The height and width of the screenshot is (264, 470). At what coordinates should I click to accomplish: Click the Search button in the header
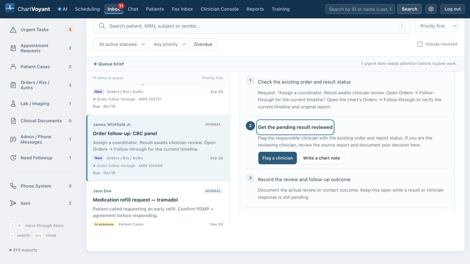tap(409, 9)
